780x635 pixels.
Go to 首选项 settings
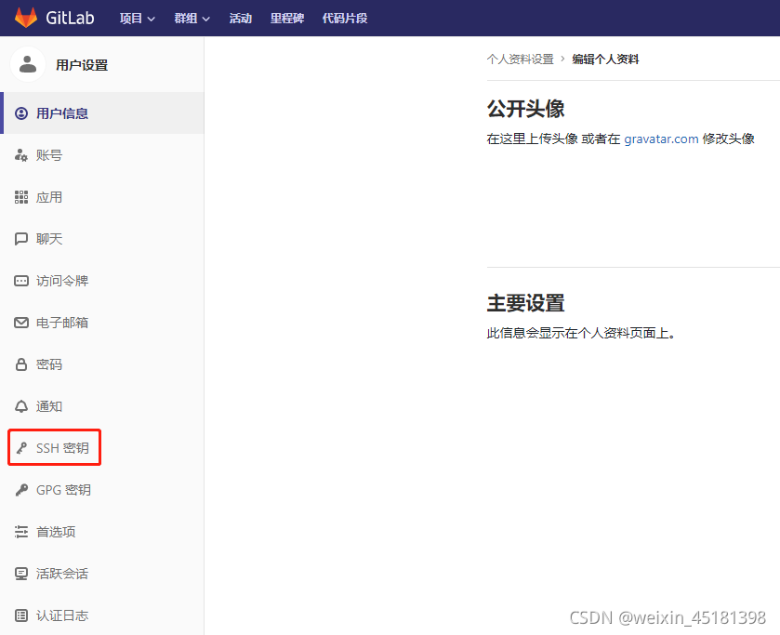(102, 532)
